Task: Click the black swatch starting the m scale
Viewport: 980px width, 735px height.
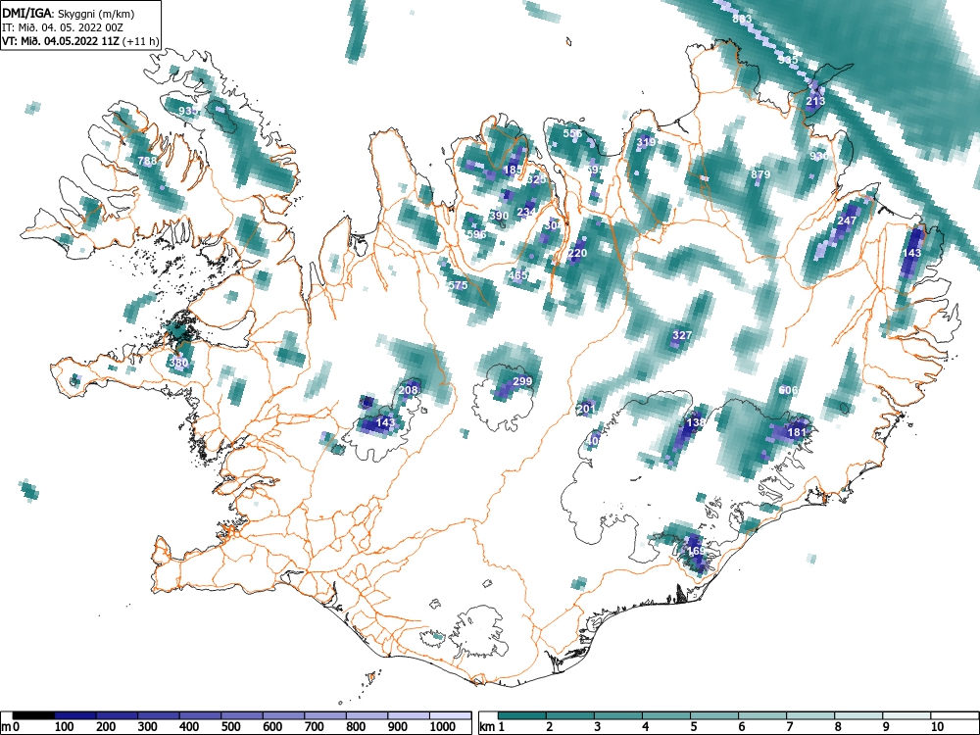Action: pyautogui.click(x=33, y=715)
